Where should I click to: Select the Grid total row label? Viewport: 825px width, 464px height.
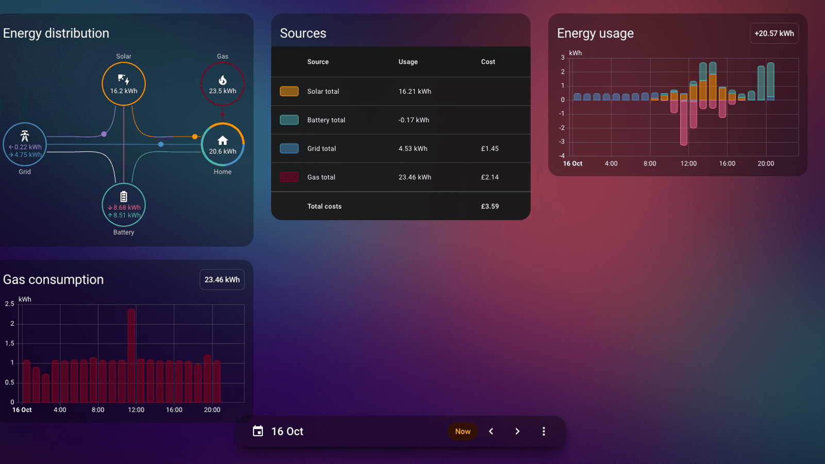[322, 148]
